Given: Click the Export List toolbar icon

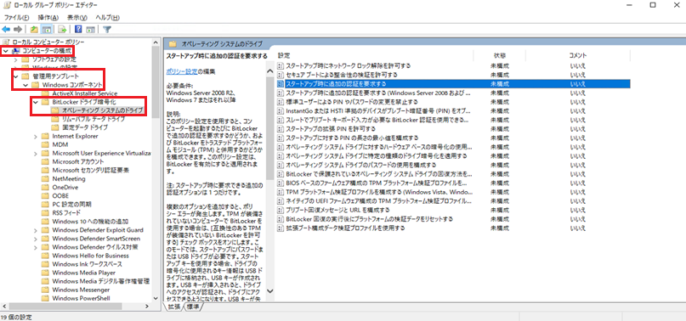Looking at the screenshot, I should coord(62,30).
